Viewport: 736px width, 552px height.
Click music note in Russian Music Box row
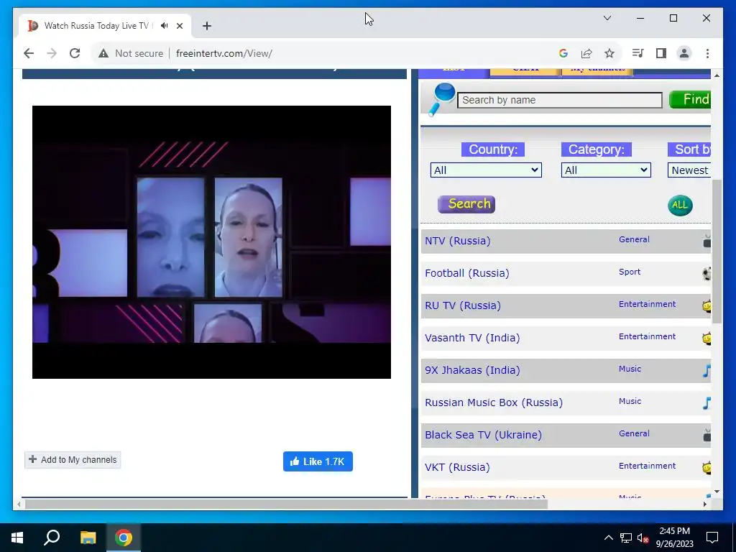[x=707, y=403]
